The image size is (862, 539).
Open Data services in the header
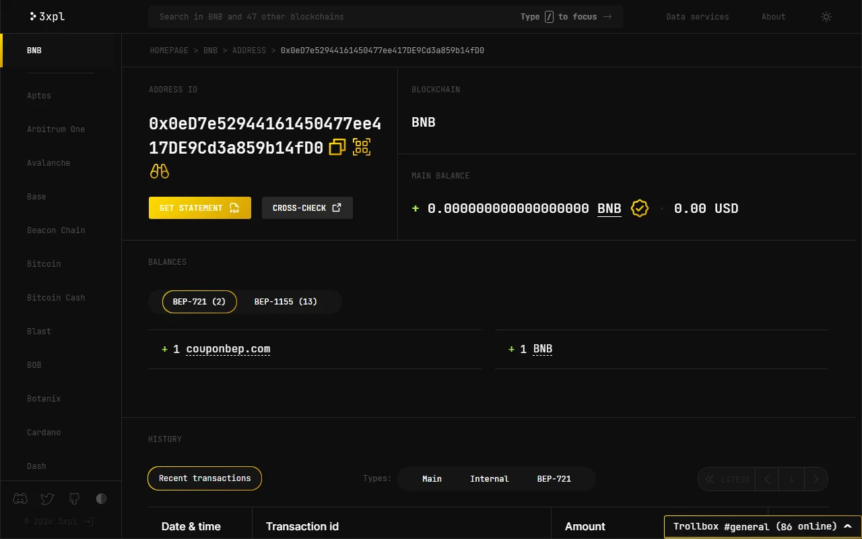tap(698, 17)
